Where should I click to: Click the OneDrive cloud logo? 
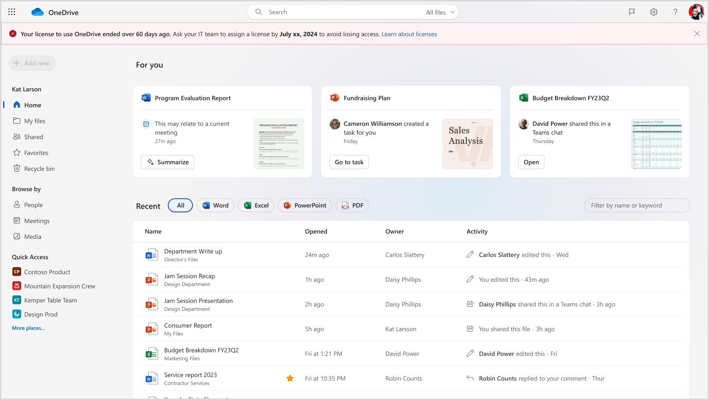click(38, 12)
